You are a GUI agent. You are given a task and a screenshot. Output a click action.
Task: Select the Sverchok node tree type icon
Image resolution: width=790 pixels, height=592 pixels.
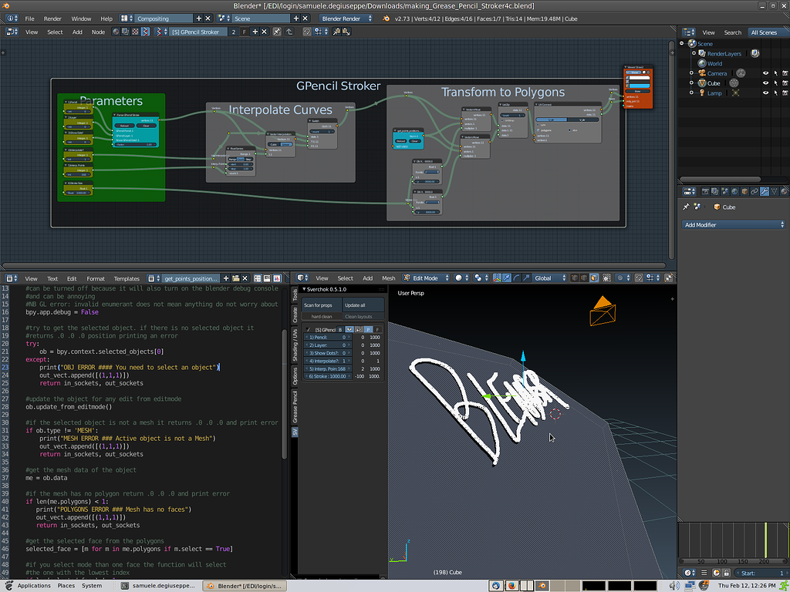[x=146, y=32]
